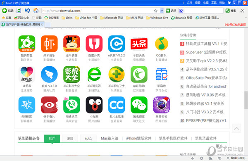Open the e代驾 V8.0.2 app icon
248x161 pixels.
[117, 44]
